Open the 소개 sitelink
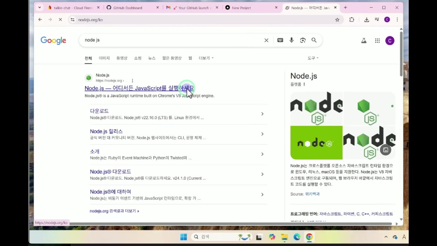437x246 pixels. coord(95,151)
